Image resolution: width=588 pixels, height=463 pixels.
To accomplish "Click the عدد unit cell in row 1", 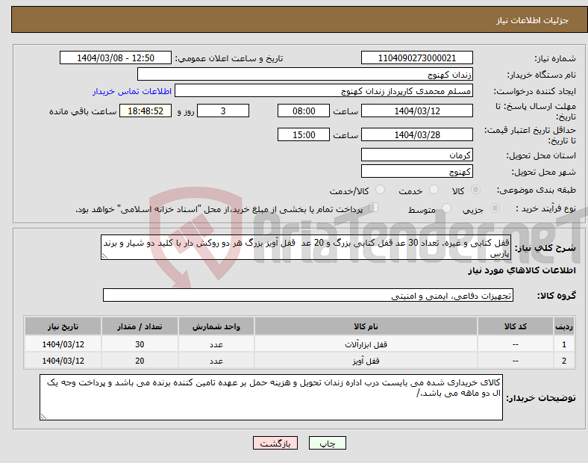I will [x=216, y=344].
